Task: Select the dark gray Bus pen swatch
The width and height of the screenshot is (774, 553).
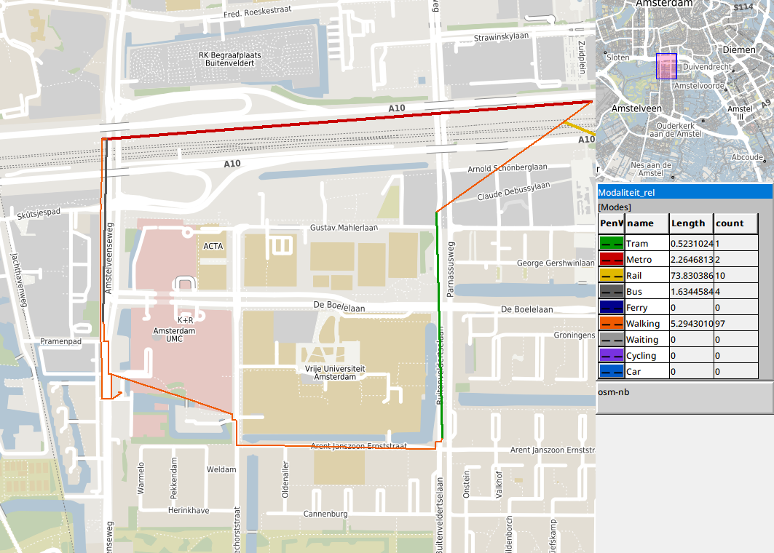Action: pos(611,292)
